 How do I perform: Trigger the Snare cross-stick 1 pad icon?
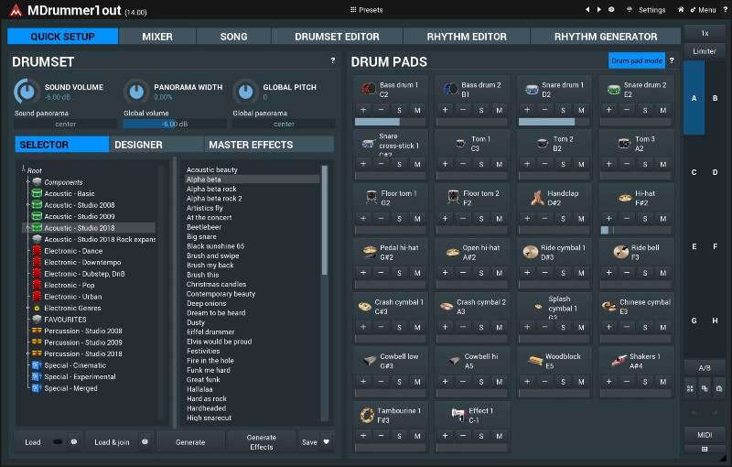coord(369,144)
